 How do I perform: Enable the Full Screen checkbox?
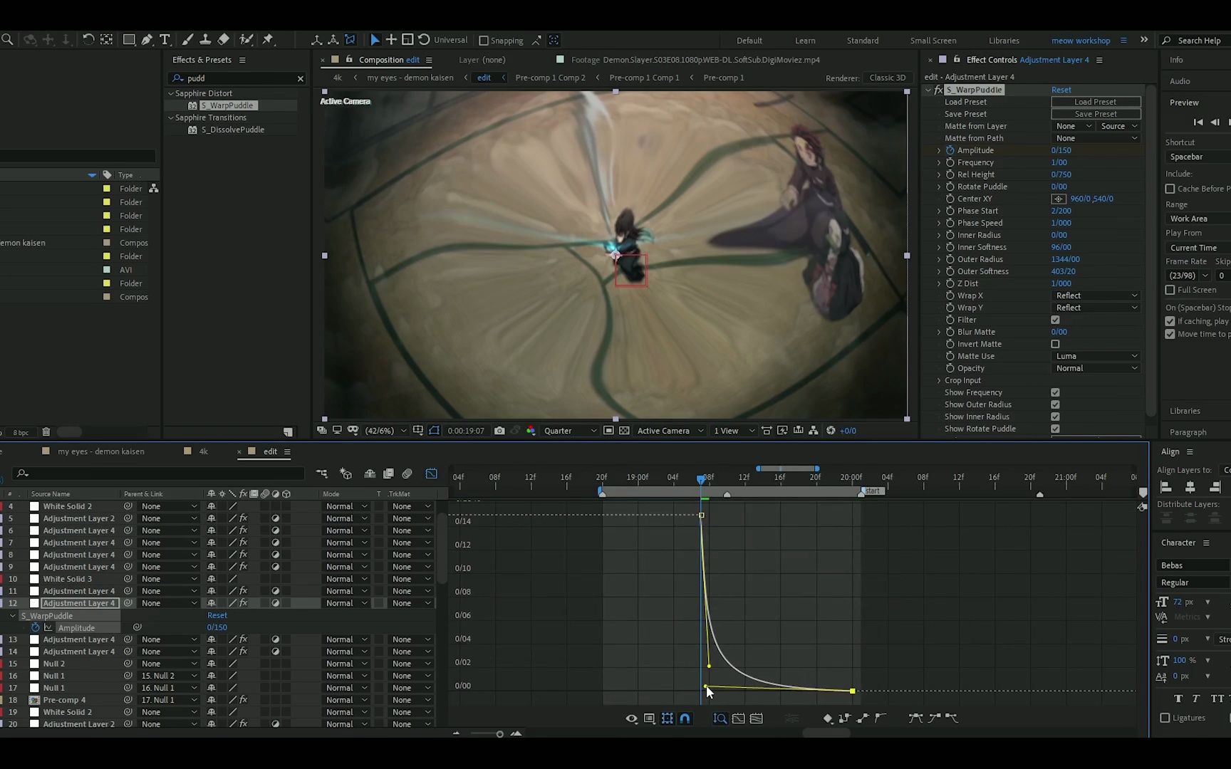click(x=1170, y=290)
